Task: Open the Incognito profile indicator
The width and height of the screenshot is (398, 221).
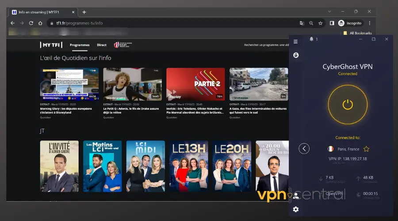Action: click(350, 23)
